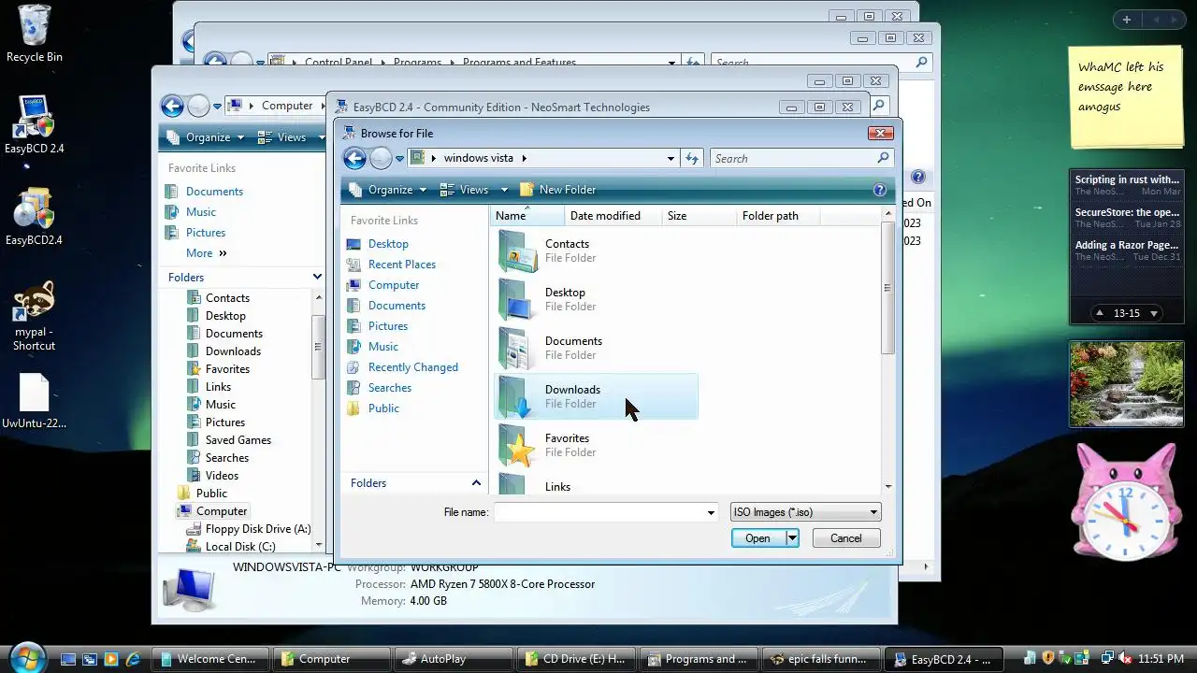The height and width of the screenshot is (673, 1197).
Task: Click slideshow waterfall picture gadget
Action: coord(1126,384)
